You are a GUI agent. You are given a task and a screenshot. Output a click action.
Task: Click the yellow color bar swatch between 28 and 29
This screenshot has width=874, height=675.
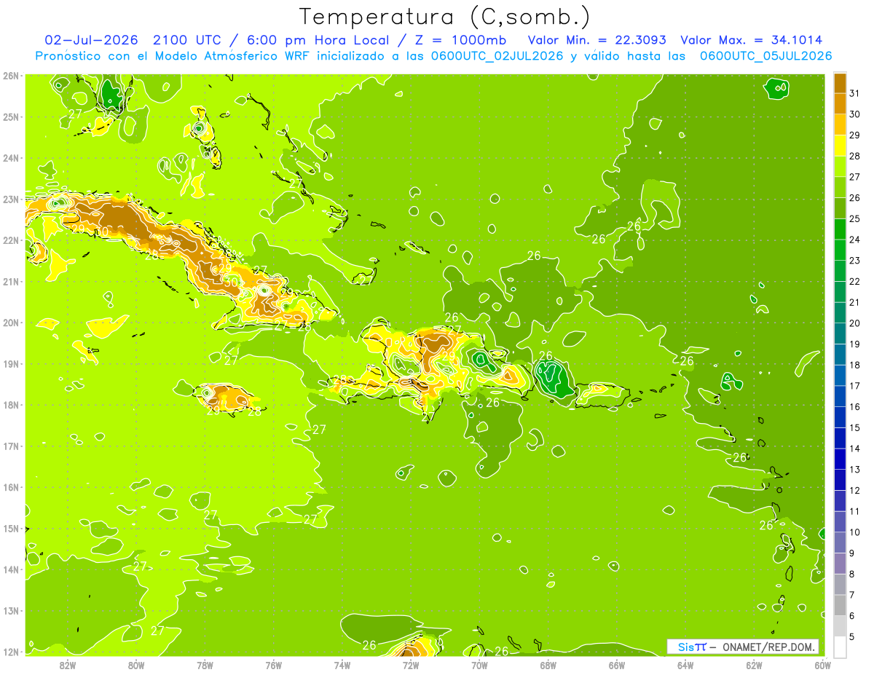840,146
